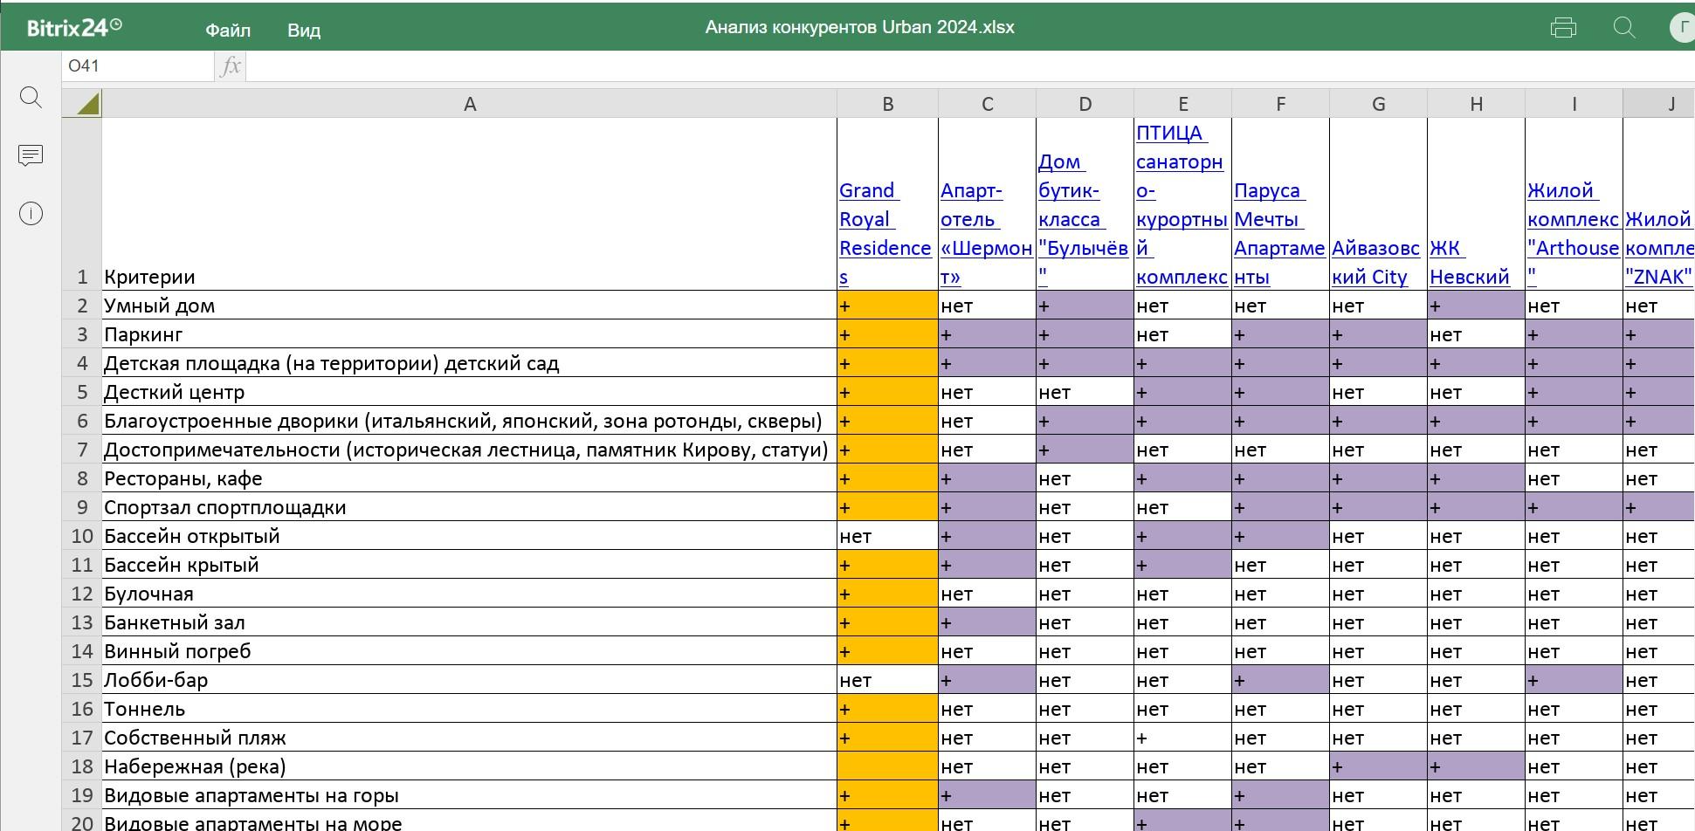Select the "Достопримечательности" cell
This screenshot has height=831, width=1695.
click(470, 450)
